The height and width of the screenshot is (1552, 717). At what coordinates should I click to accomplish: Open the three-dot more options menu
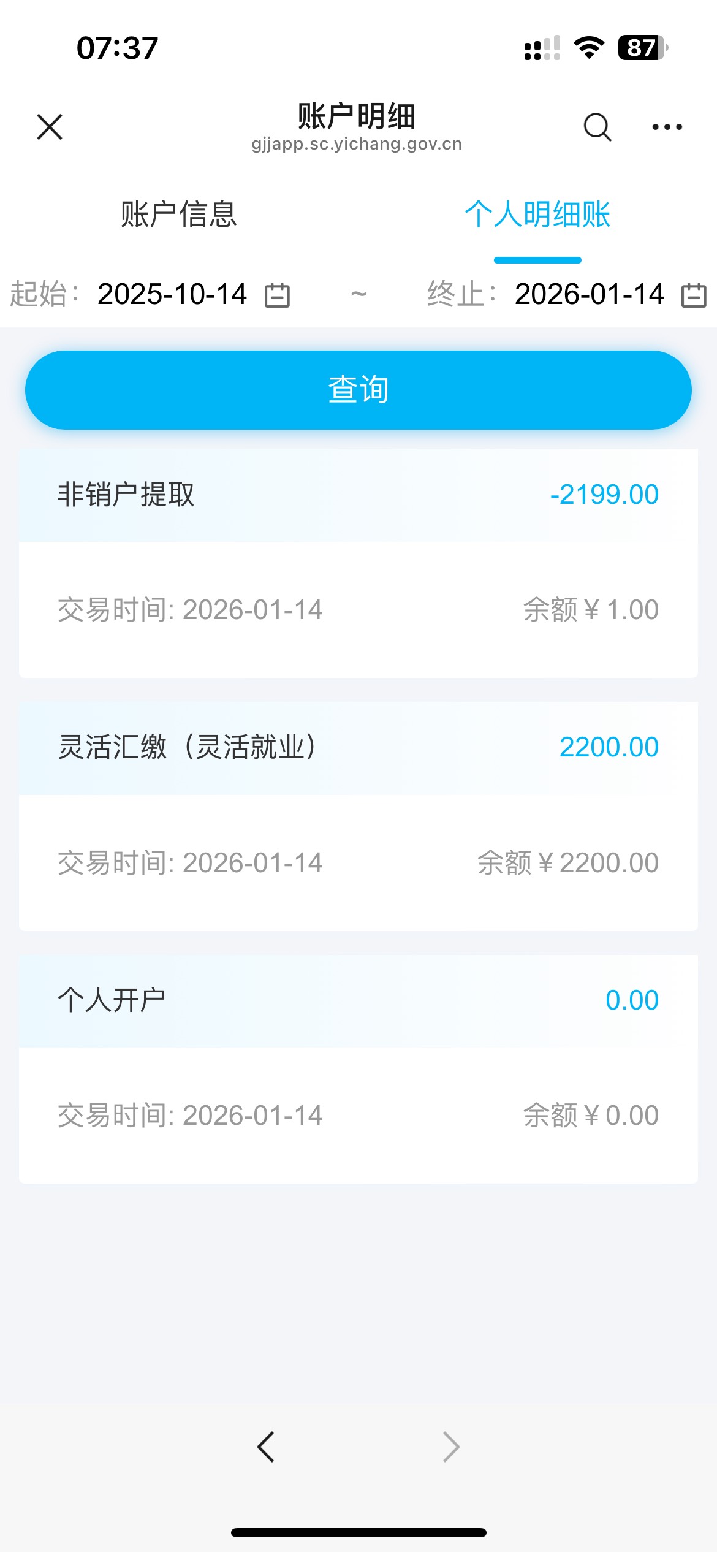667,127
